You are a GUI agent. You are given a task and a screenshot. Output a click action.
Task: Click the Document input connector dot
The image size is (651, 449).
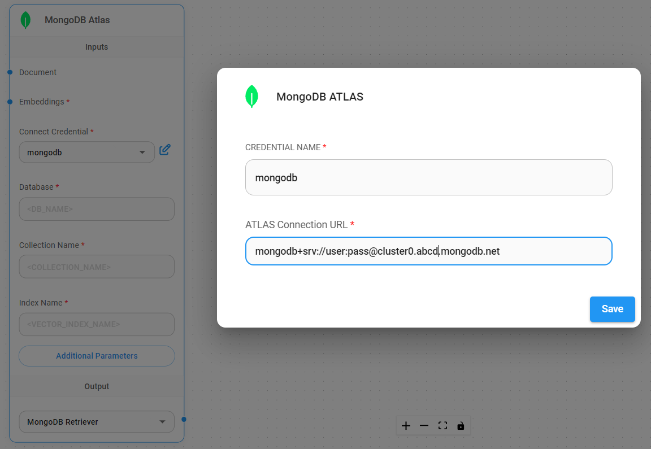click(10, 72)
